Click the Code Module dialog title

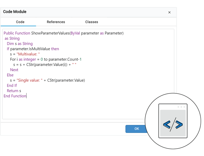pos(15,12)
